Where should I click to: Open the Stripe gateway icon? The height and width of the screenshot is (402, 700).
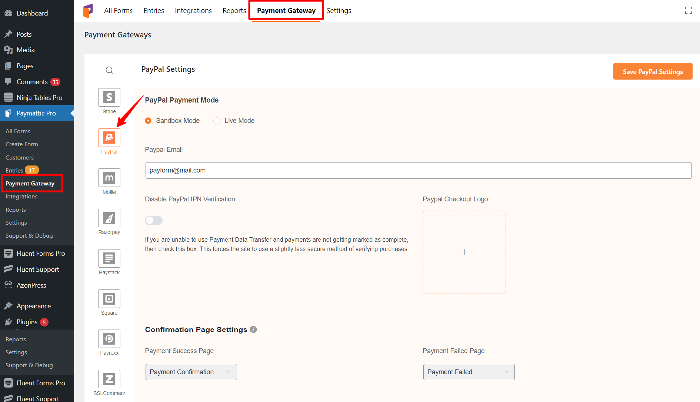coord(109,97)
